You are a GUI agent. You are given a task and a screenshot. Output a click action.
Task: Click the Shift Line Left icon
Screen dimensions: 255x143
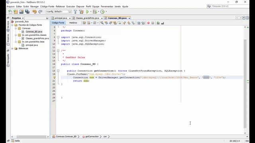point(139,23)
